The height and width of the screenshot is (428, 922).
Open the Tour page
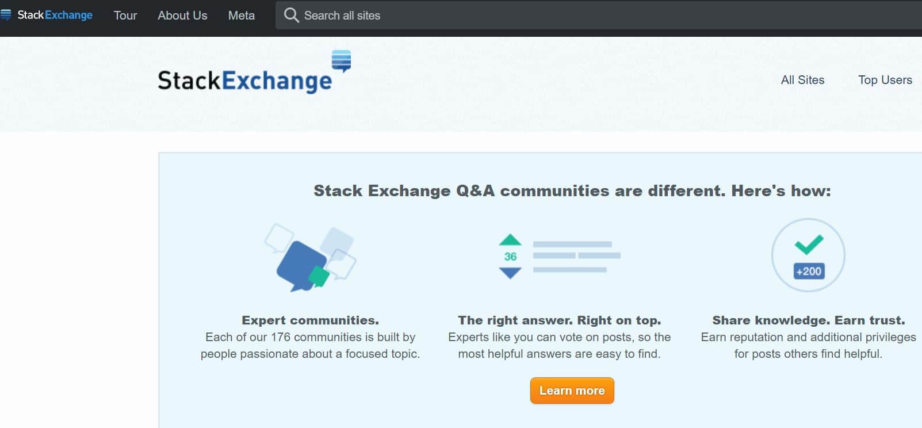point(125,16)
